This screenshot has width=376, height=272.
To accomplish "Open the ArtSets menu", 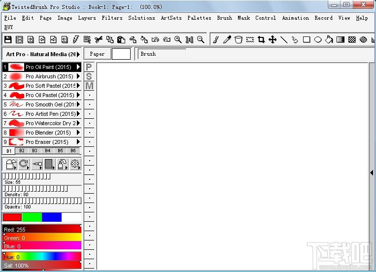I will pyautogui.click(x=171, y=18).
